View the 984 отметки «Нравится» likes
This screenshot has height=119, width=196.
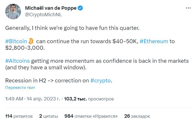tap(91, 116)
